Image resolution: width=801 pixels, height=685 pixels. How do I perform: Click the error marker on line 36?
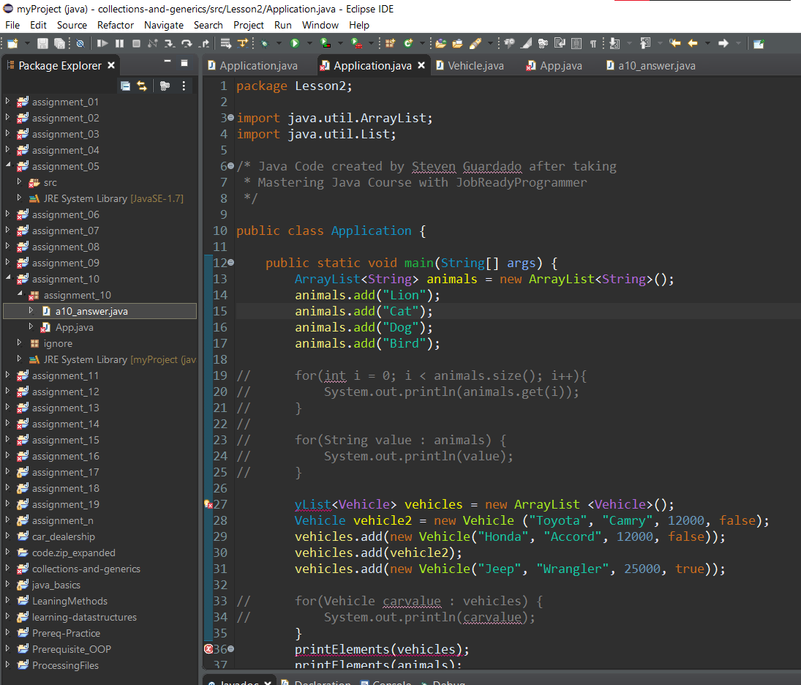click(208, 649)
